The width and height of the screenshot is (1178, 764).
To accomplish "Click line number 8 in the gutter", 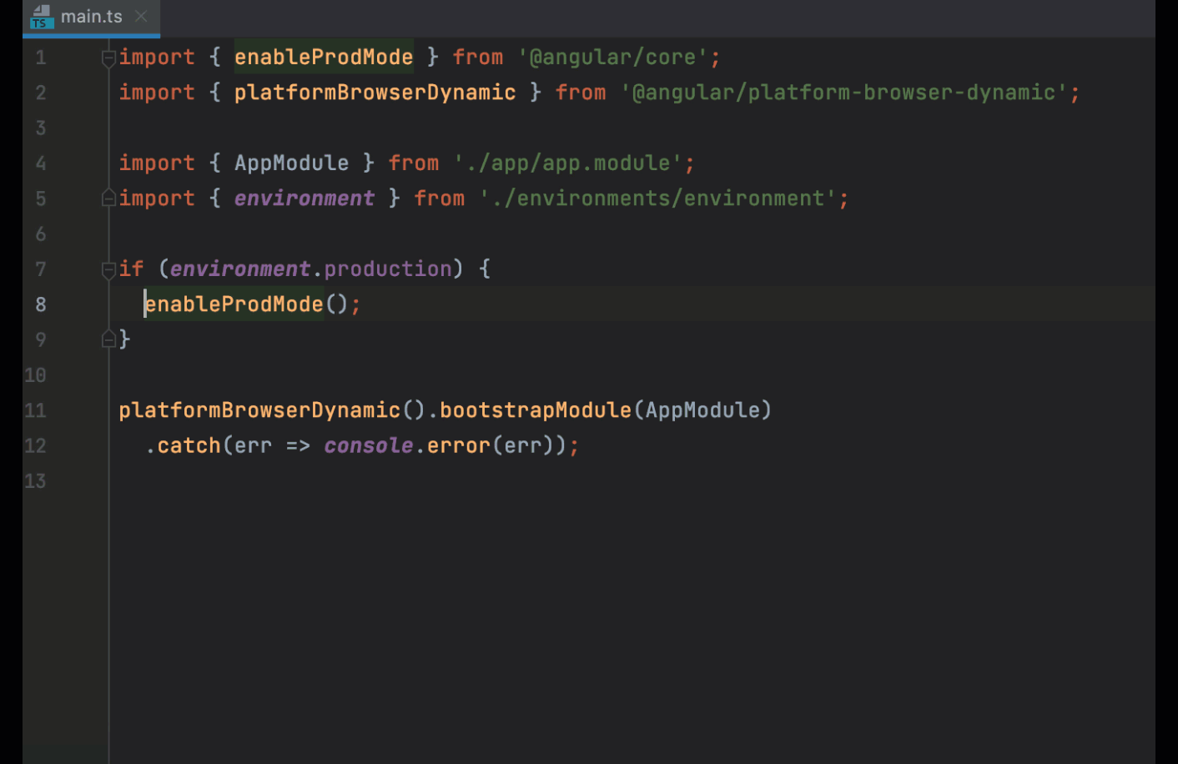I will pyautogui.click(x=40, y=304).
